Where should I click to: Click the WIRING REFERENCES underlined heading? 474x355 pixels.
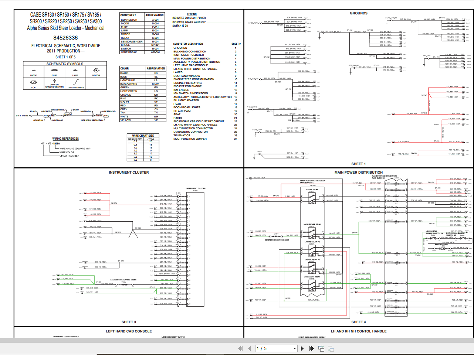tap(65, 139)
